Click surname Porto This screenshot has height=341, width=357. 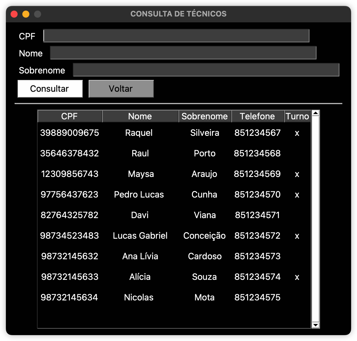coord(205,153)
